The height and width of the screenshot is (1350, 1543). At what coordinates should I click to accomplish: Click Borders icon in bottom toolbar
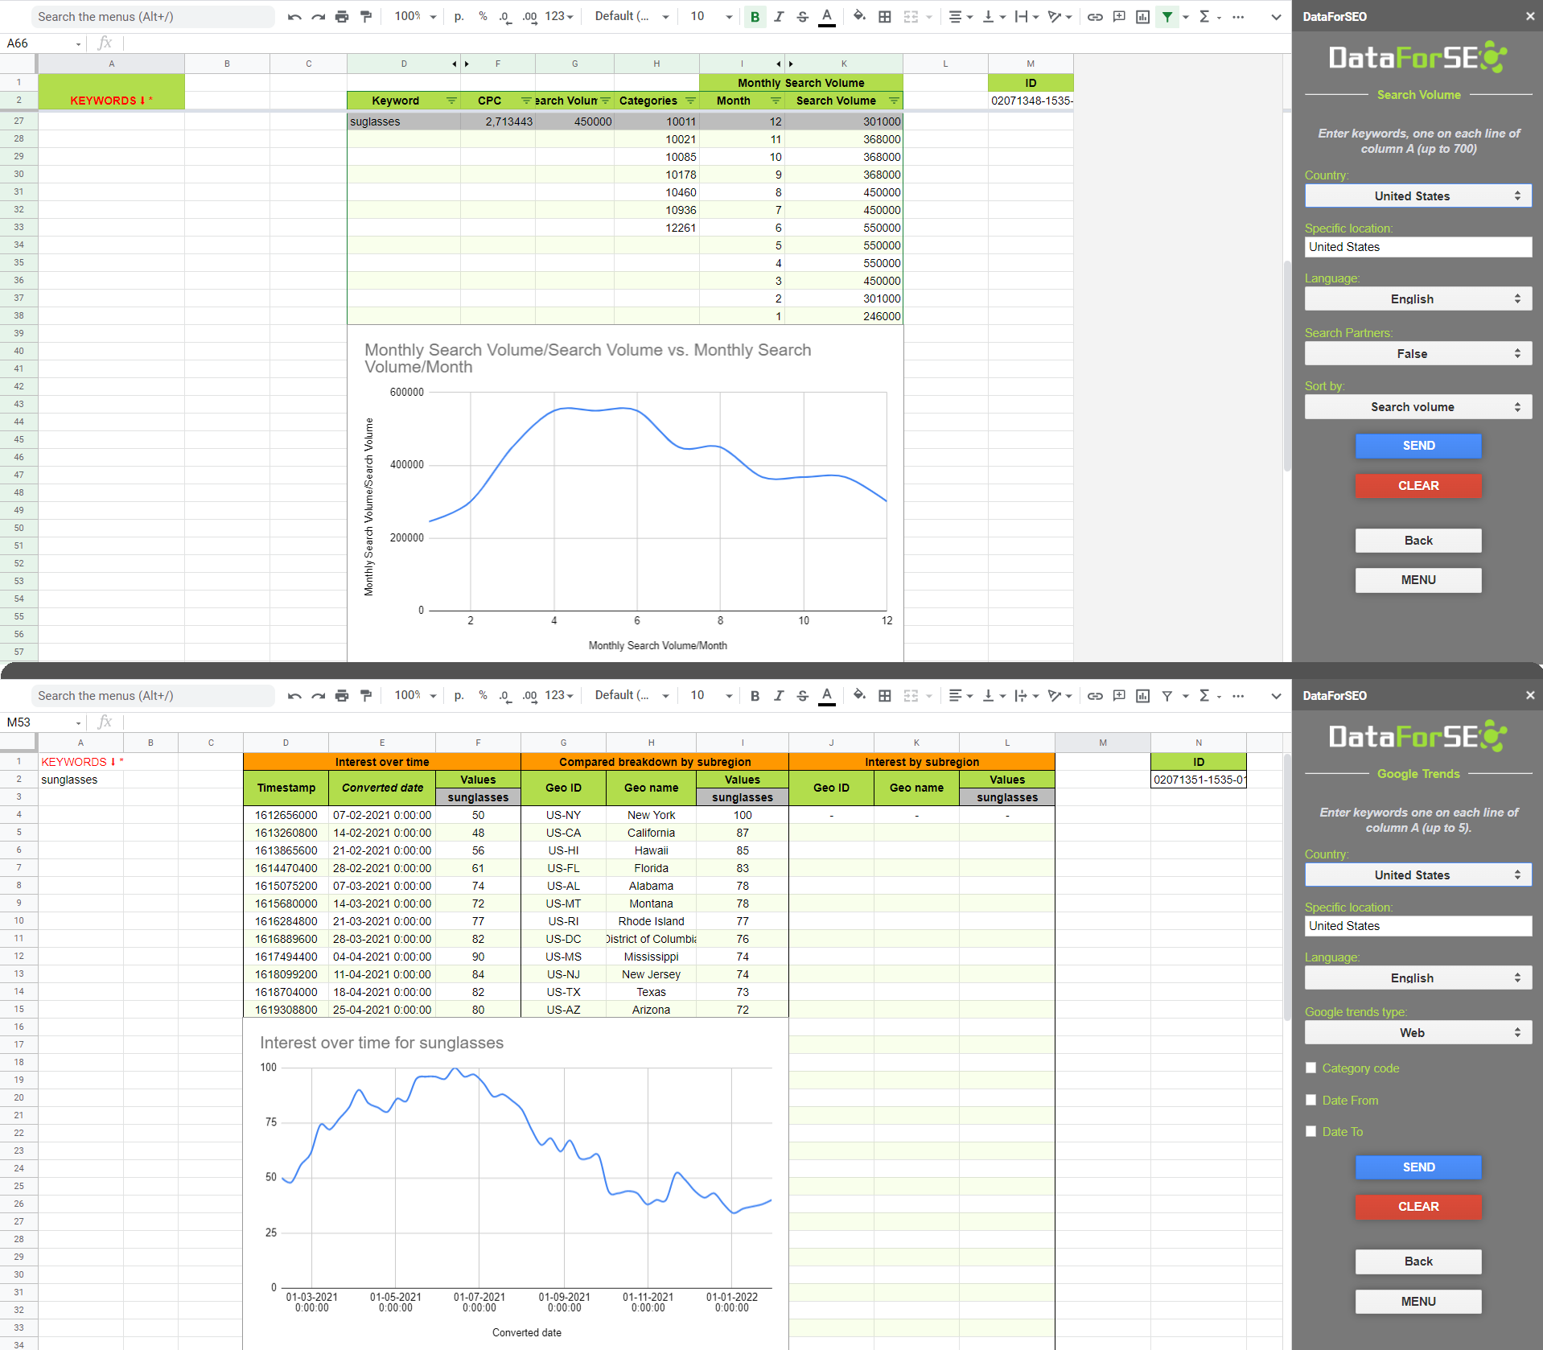click(x=885, y=696)
